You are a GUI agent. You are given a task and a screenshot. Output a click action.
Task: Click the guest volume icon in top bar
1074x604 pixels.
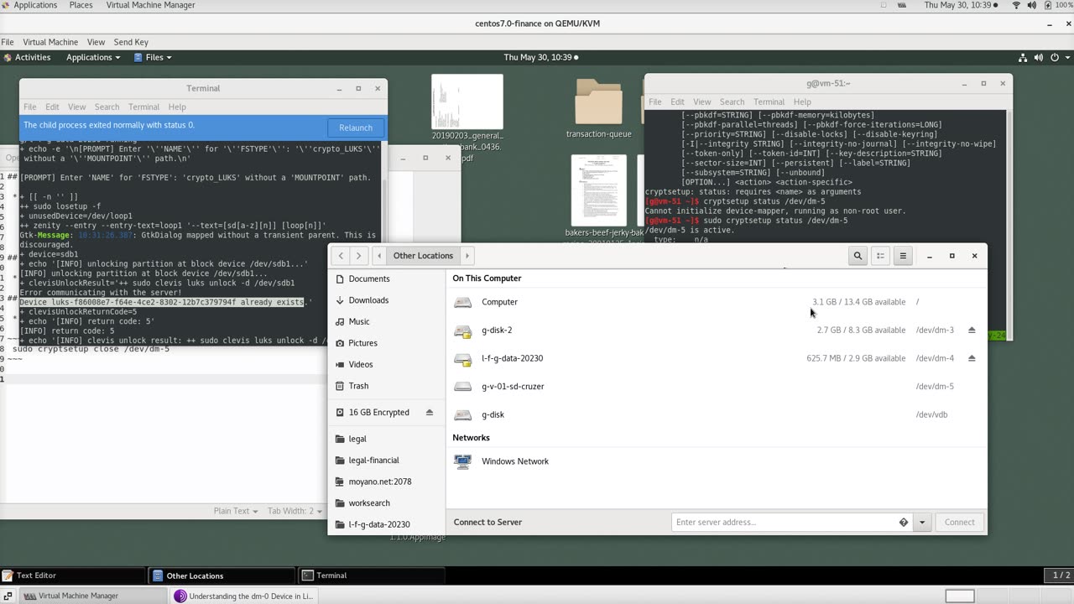pyautogui.click(x=1039, y=58)
